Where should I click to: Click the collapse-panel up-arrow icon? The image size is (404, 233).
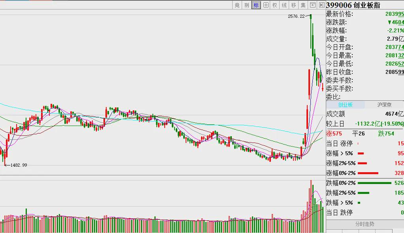312,5
